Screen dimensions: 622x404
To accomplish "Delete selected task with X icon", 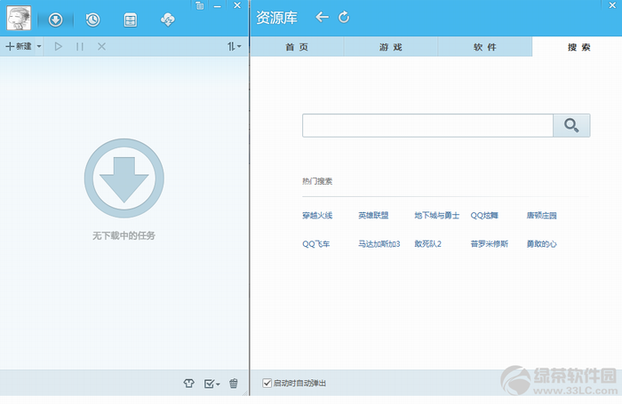I will coord(101,46).
